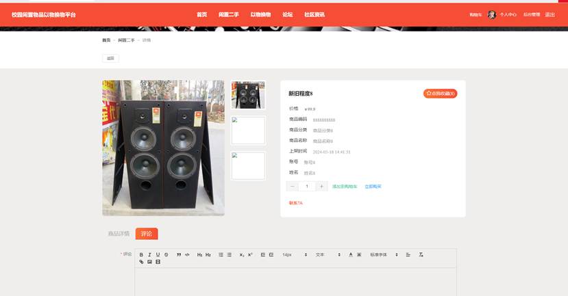The height and width of the screenshot is (296, 568).
Task: Toggle italic formatting in comment editor
Action: pyautogui.click(x=149, y=255)
